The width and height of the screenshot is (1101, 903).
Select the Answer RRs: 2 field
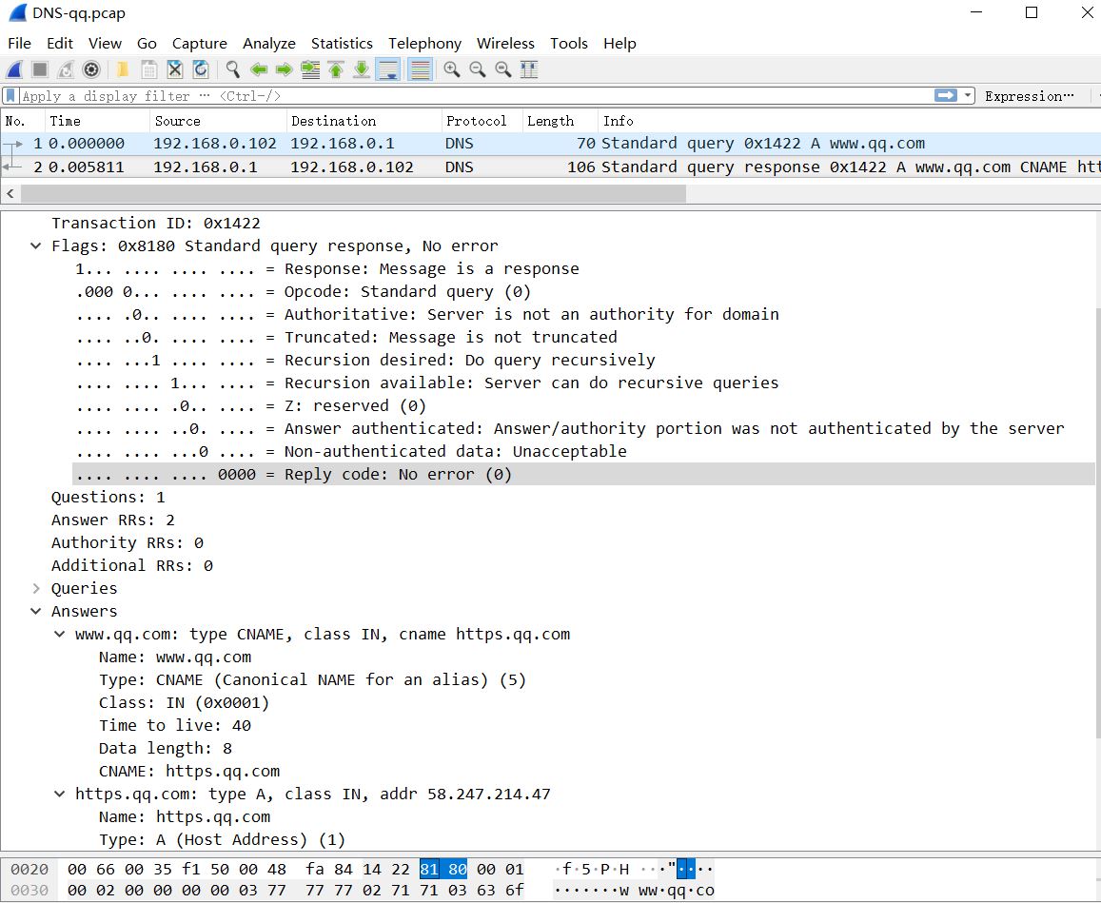click(x=113, y=520)
